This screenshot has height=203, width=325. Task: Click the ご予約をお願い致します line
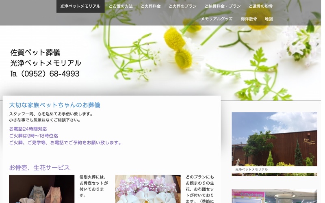coord(66,143)
